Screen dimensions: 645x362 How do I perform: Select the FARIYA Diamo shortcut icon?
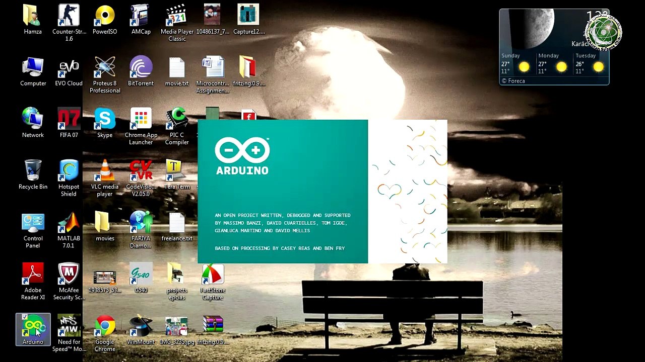141,230
